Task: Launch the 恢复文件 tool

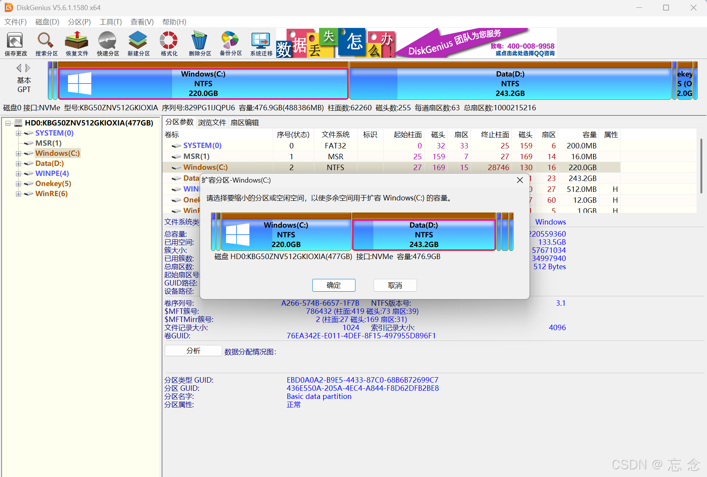Action: pyautogui.click(x=77, y=44)
